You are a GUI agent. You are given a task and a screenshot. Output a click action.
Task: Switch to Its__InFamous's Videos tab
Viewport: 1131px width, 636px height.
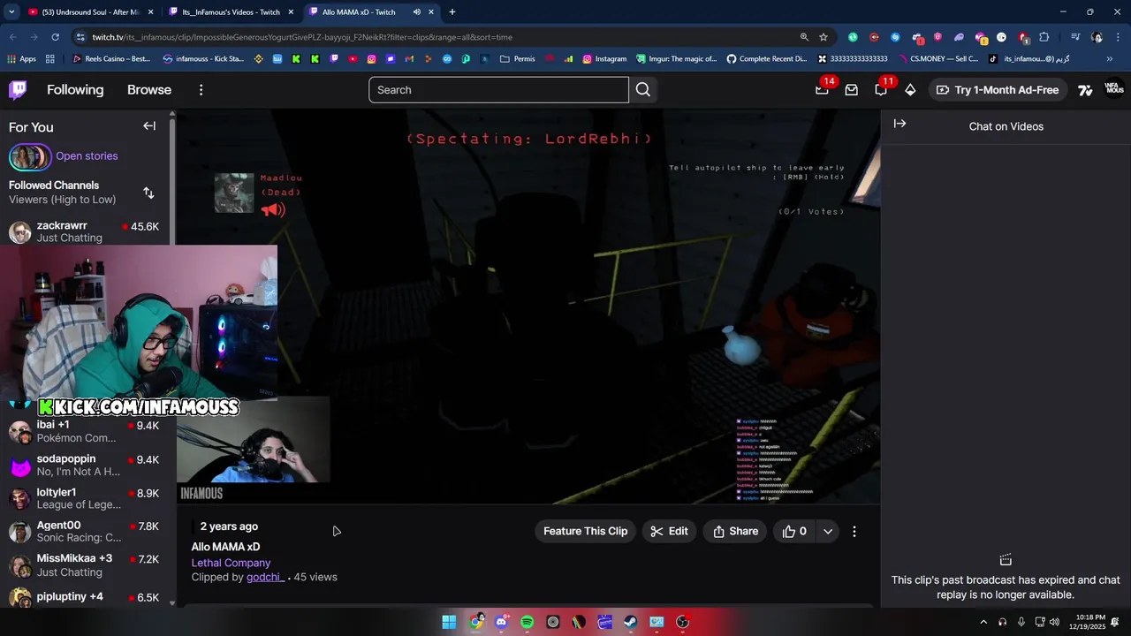(x=231, y=12)
